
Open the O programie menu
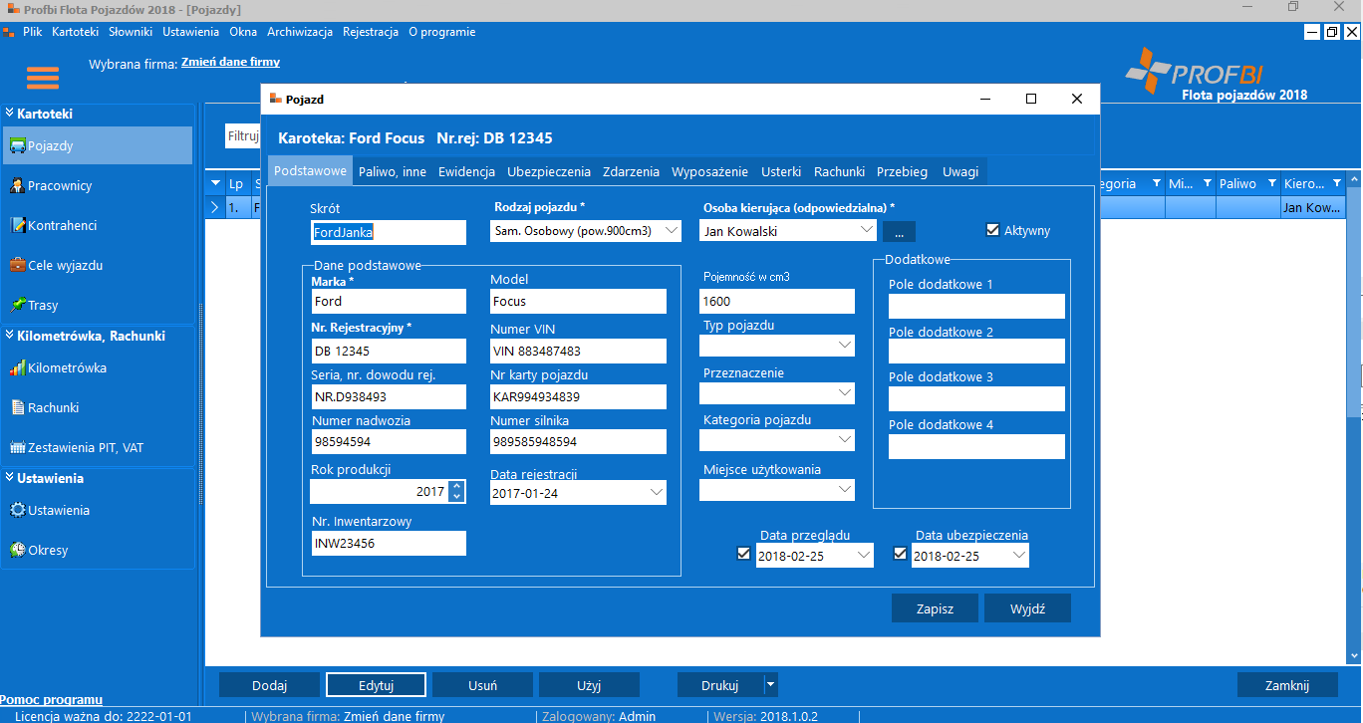pos(442,32)
